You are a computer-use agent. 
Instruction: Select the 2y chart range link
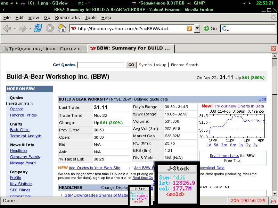pos(248,145)
